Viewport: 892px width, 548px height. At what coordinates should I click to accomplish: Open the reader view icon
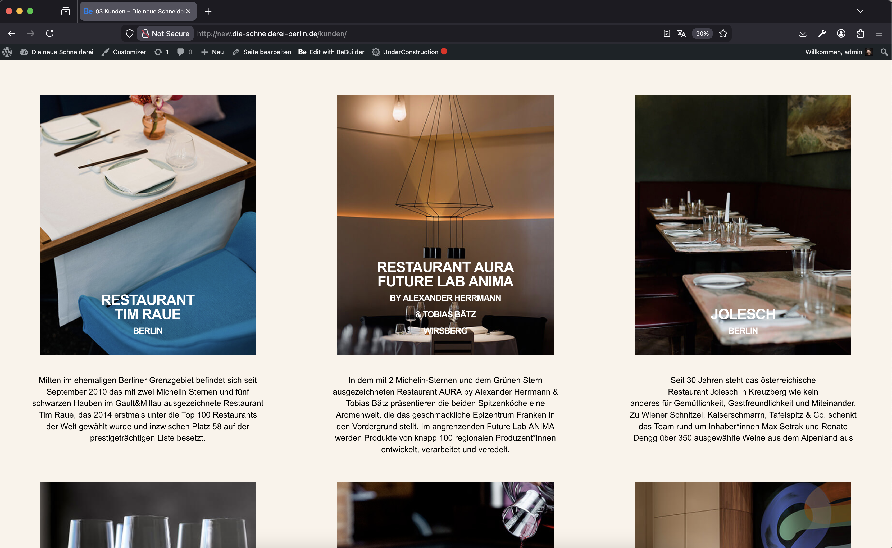coord(666,33)
